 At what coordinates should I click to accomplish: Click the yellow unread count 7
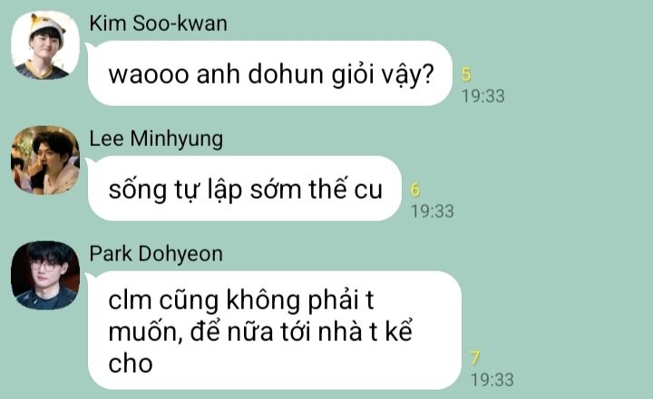point(475,358)
